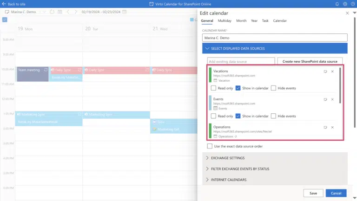357x201 pixels.
Task: Click the Add existing data source field
Action: click(241, 61)
